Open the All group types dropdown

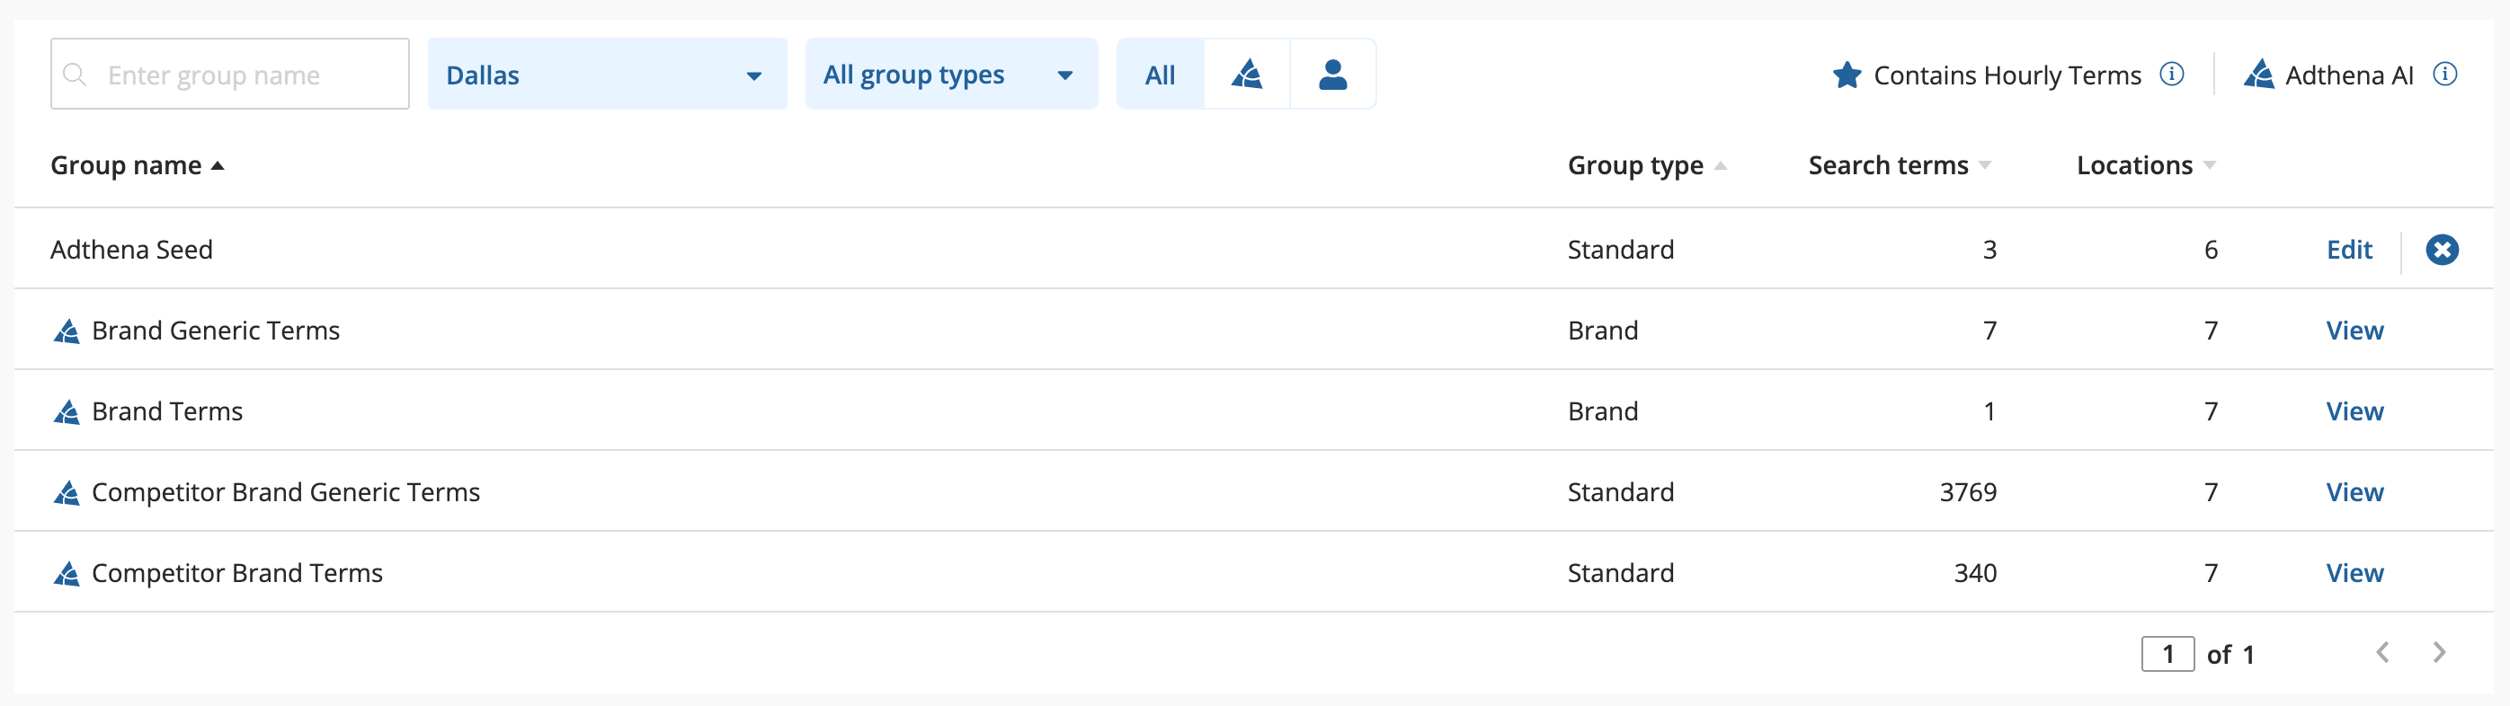coord(951,74)
